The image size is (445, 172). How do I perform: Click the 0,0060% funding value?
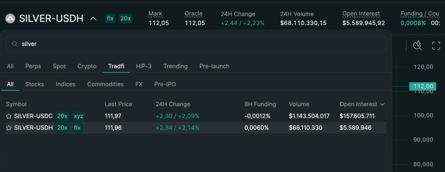pyautogui.click(x=256, y=128)
